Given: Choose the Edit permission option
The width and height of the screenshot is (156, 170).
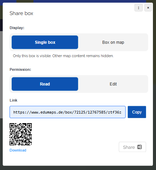Looking at the screenshot, I should 113,84.
